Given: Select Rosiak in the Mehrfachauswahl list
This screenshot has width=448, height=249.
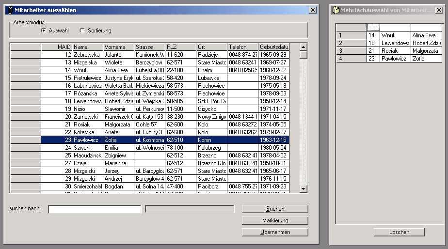Looking at the screenshot, I should pos(395,51).
